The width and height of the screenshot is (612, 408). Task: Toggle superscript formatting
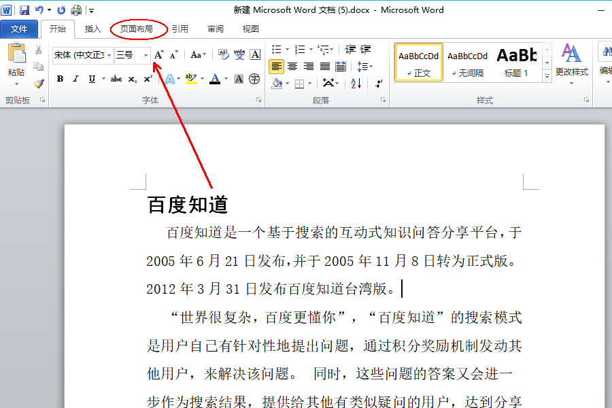[x=148, y=79]
